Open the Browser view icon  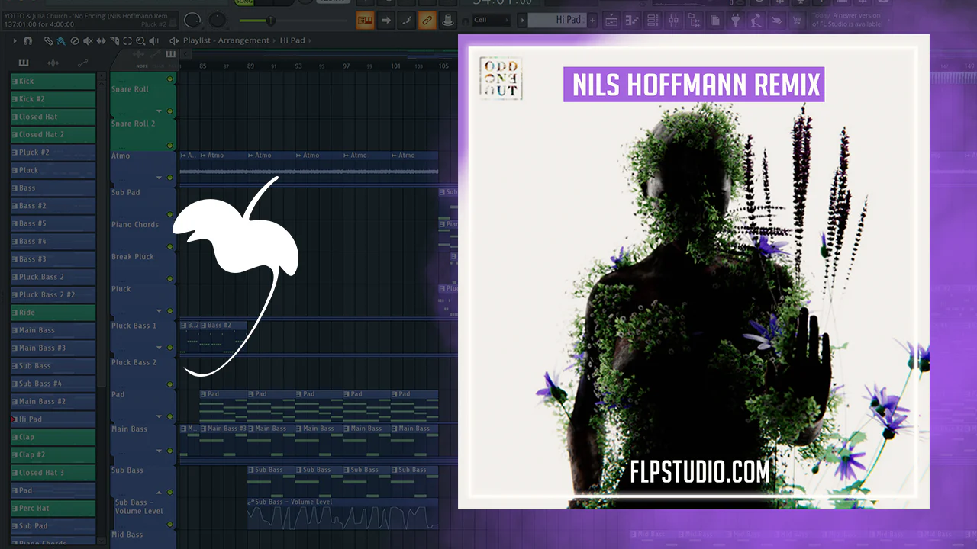(694, 20)
